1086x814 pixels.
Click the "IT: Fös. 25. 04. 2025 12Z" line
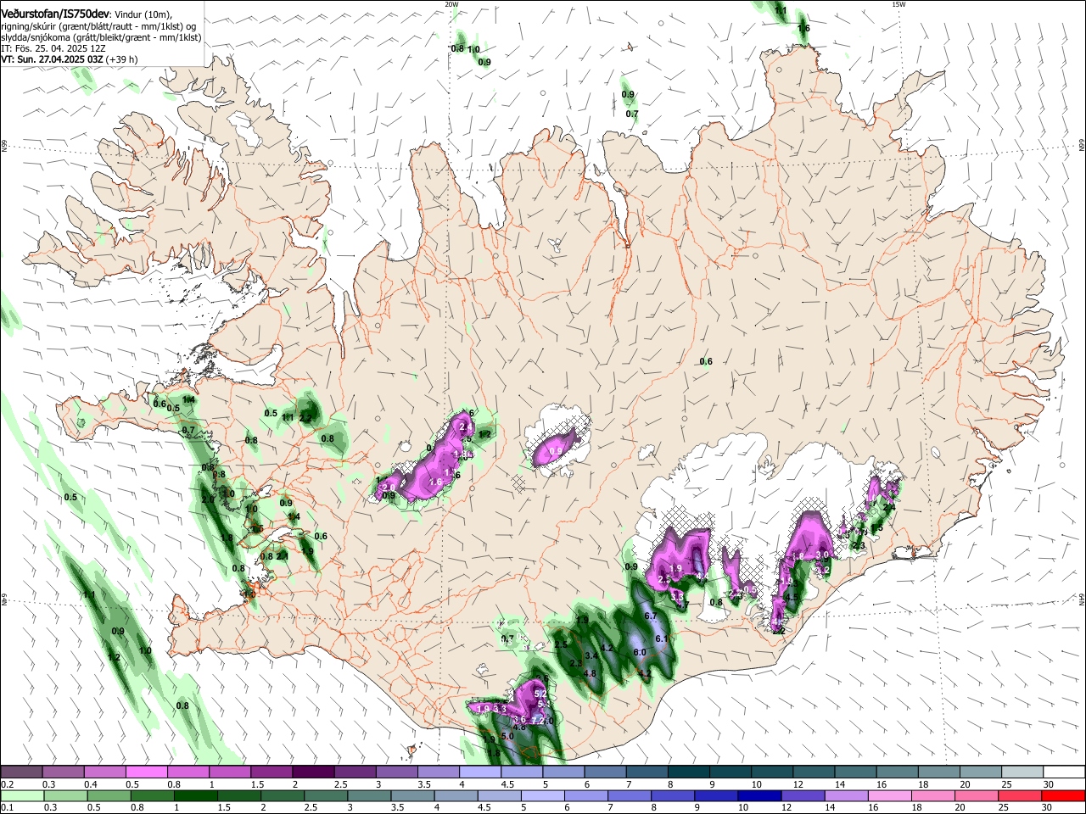pos(53,48)
